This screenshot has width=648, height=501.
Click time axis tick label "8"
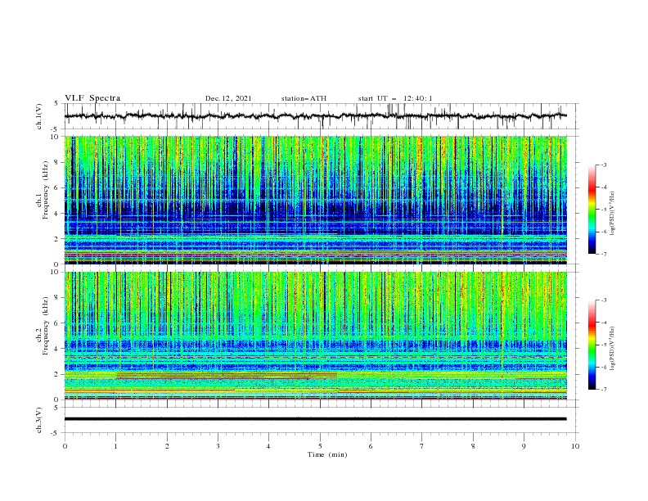(x=473, y=446)
